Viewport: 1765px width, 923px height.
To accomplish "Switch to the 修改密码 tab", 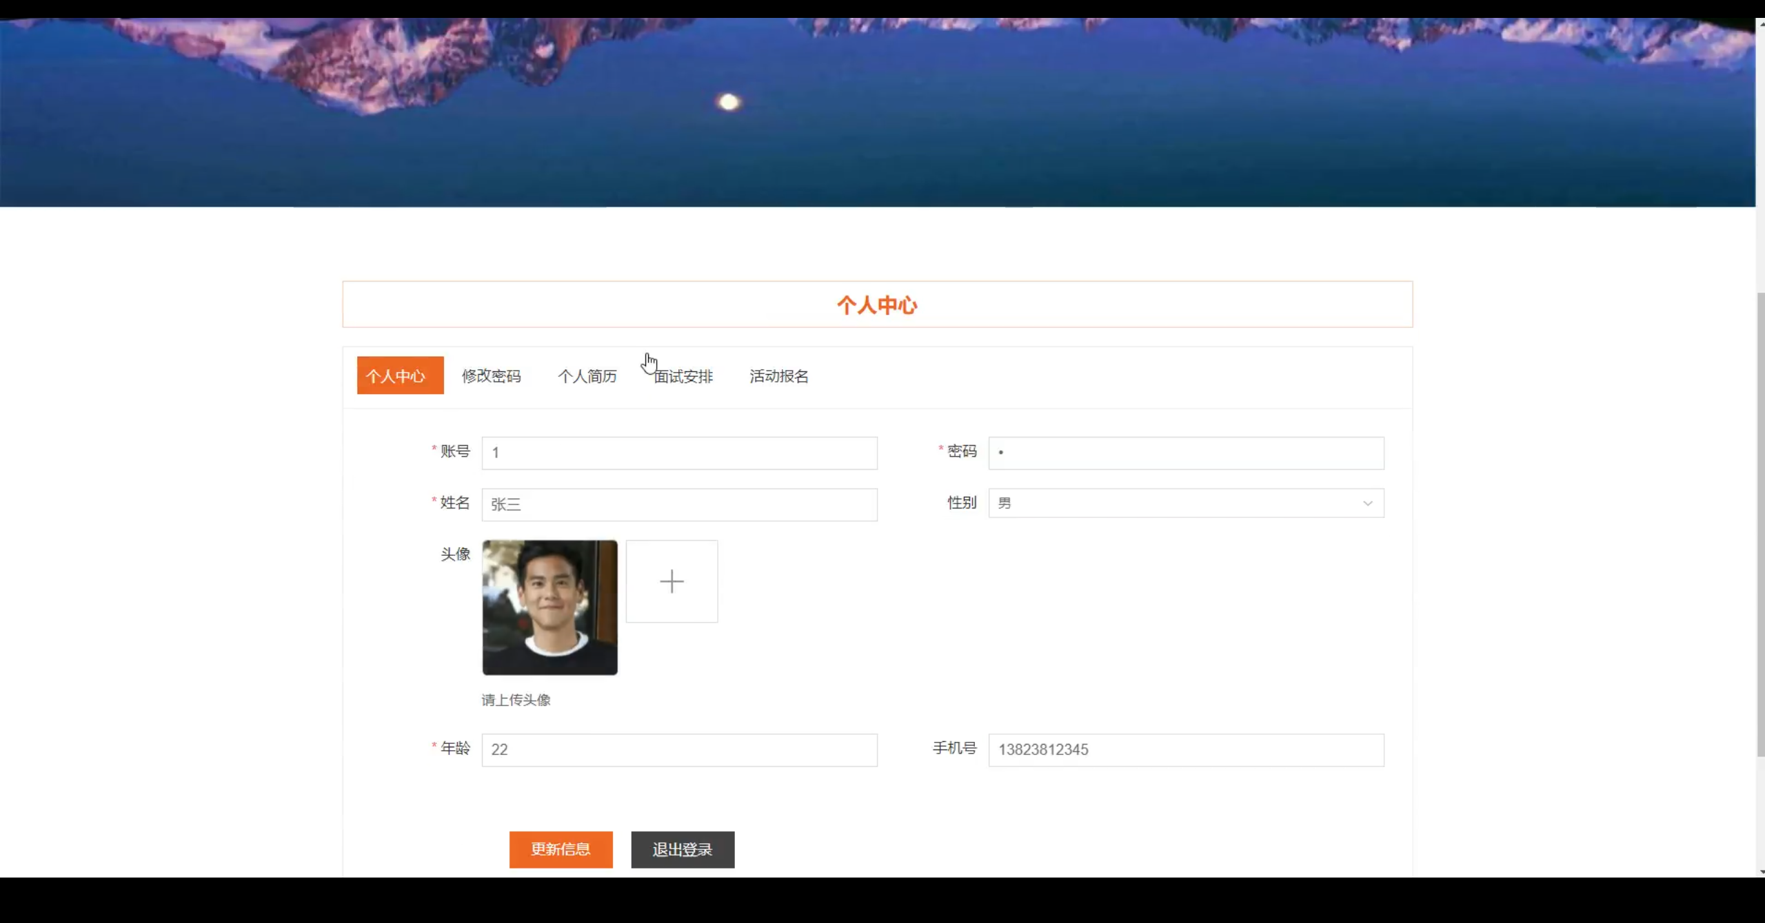I will coord(491,376).
